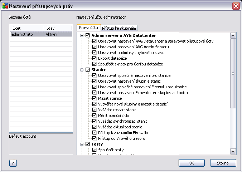
Task: Click the Default account description text
Action: click(x=23, y=136)
